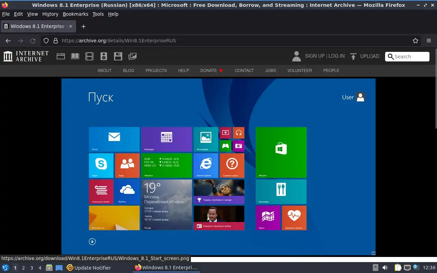The height and width of the screenshot is (273, 437).
Task: Open the Audio speaker icon in Archive header
Action: coord(104,56)
